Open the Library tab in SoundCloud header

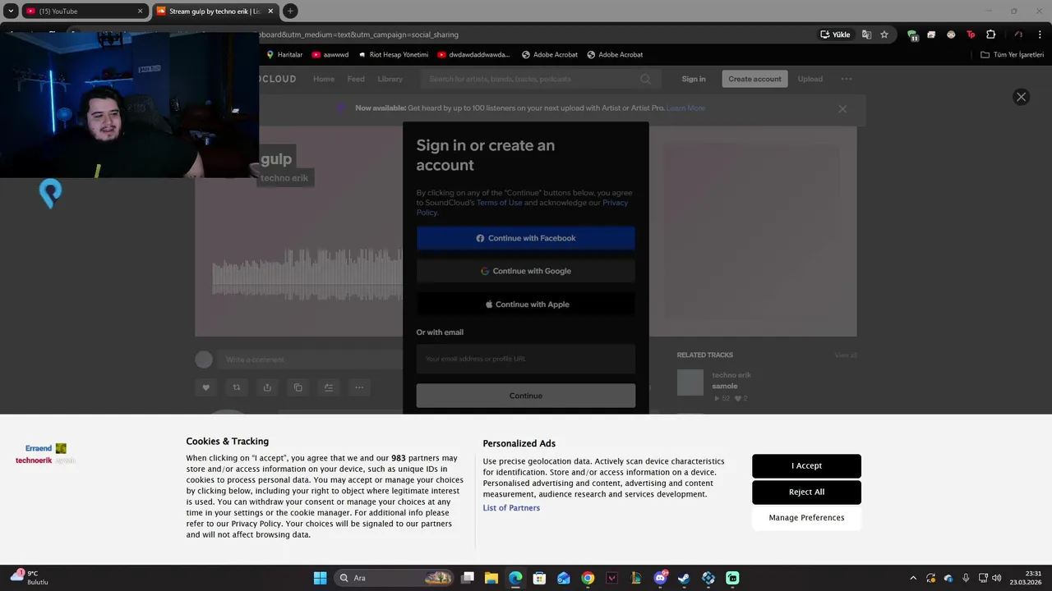[390, 79]
